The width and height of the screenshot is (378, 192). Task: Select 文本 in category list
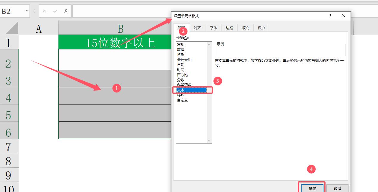[191, 90]
